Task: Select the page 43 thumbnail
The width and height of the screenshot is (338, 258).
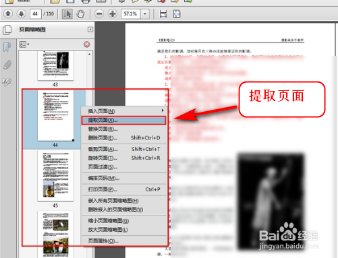Action: (x=55, y=65)
